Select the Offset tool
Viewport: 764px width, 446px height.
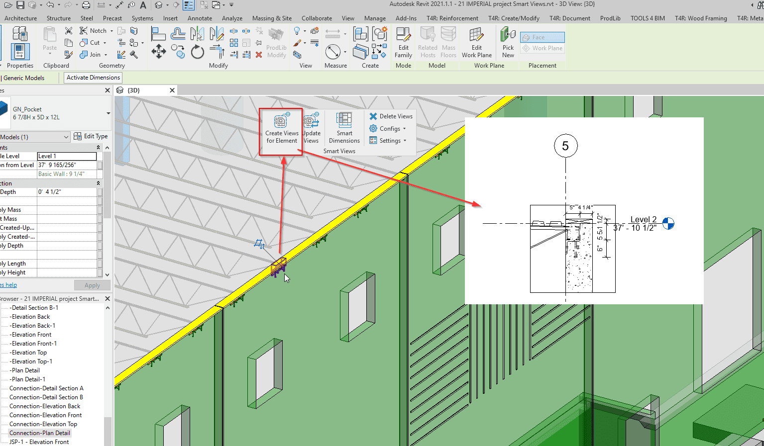pyautogui.click(x=178, y=34)
